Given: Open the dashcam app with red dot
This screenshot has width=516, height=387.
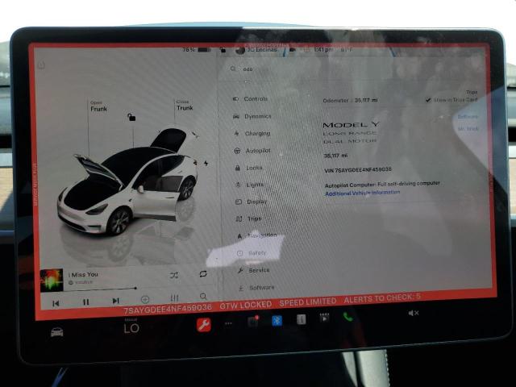Looking at the screenshot, I should 253,321.
